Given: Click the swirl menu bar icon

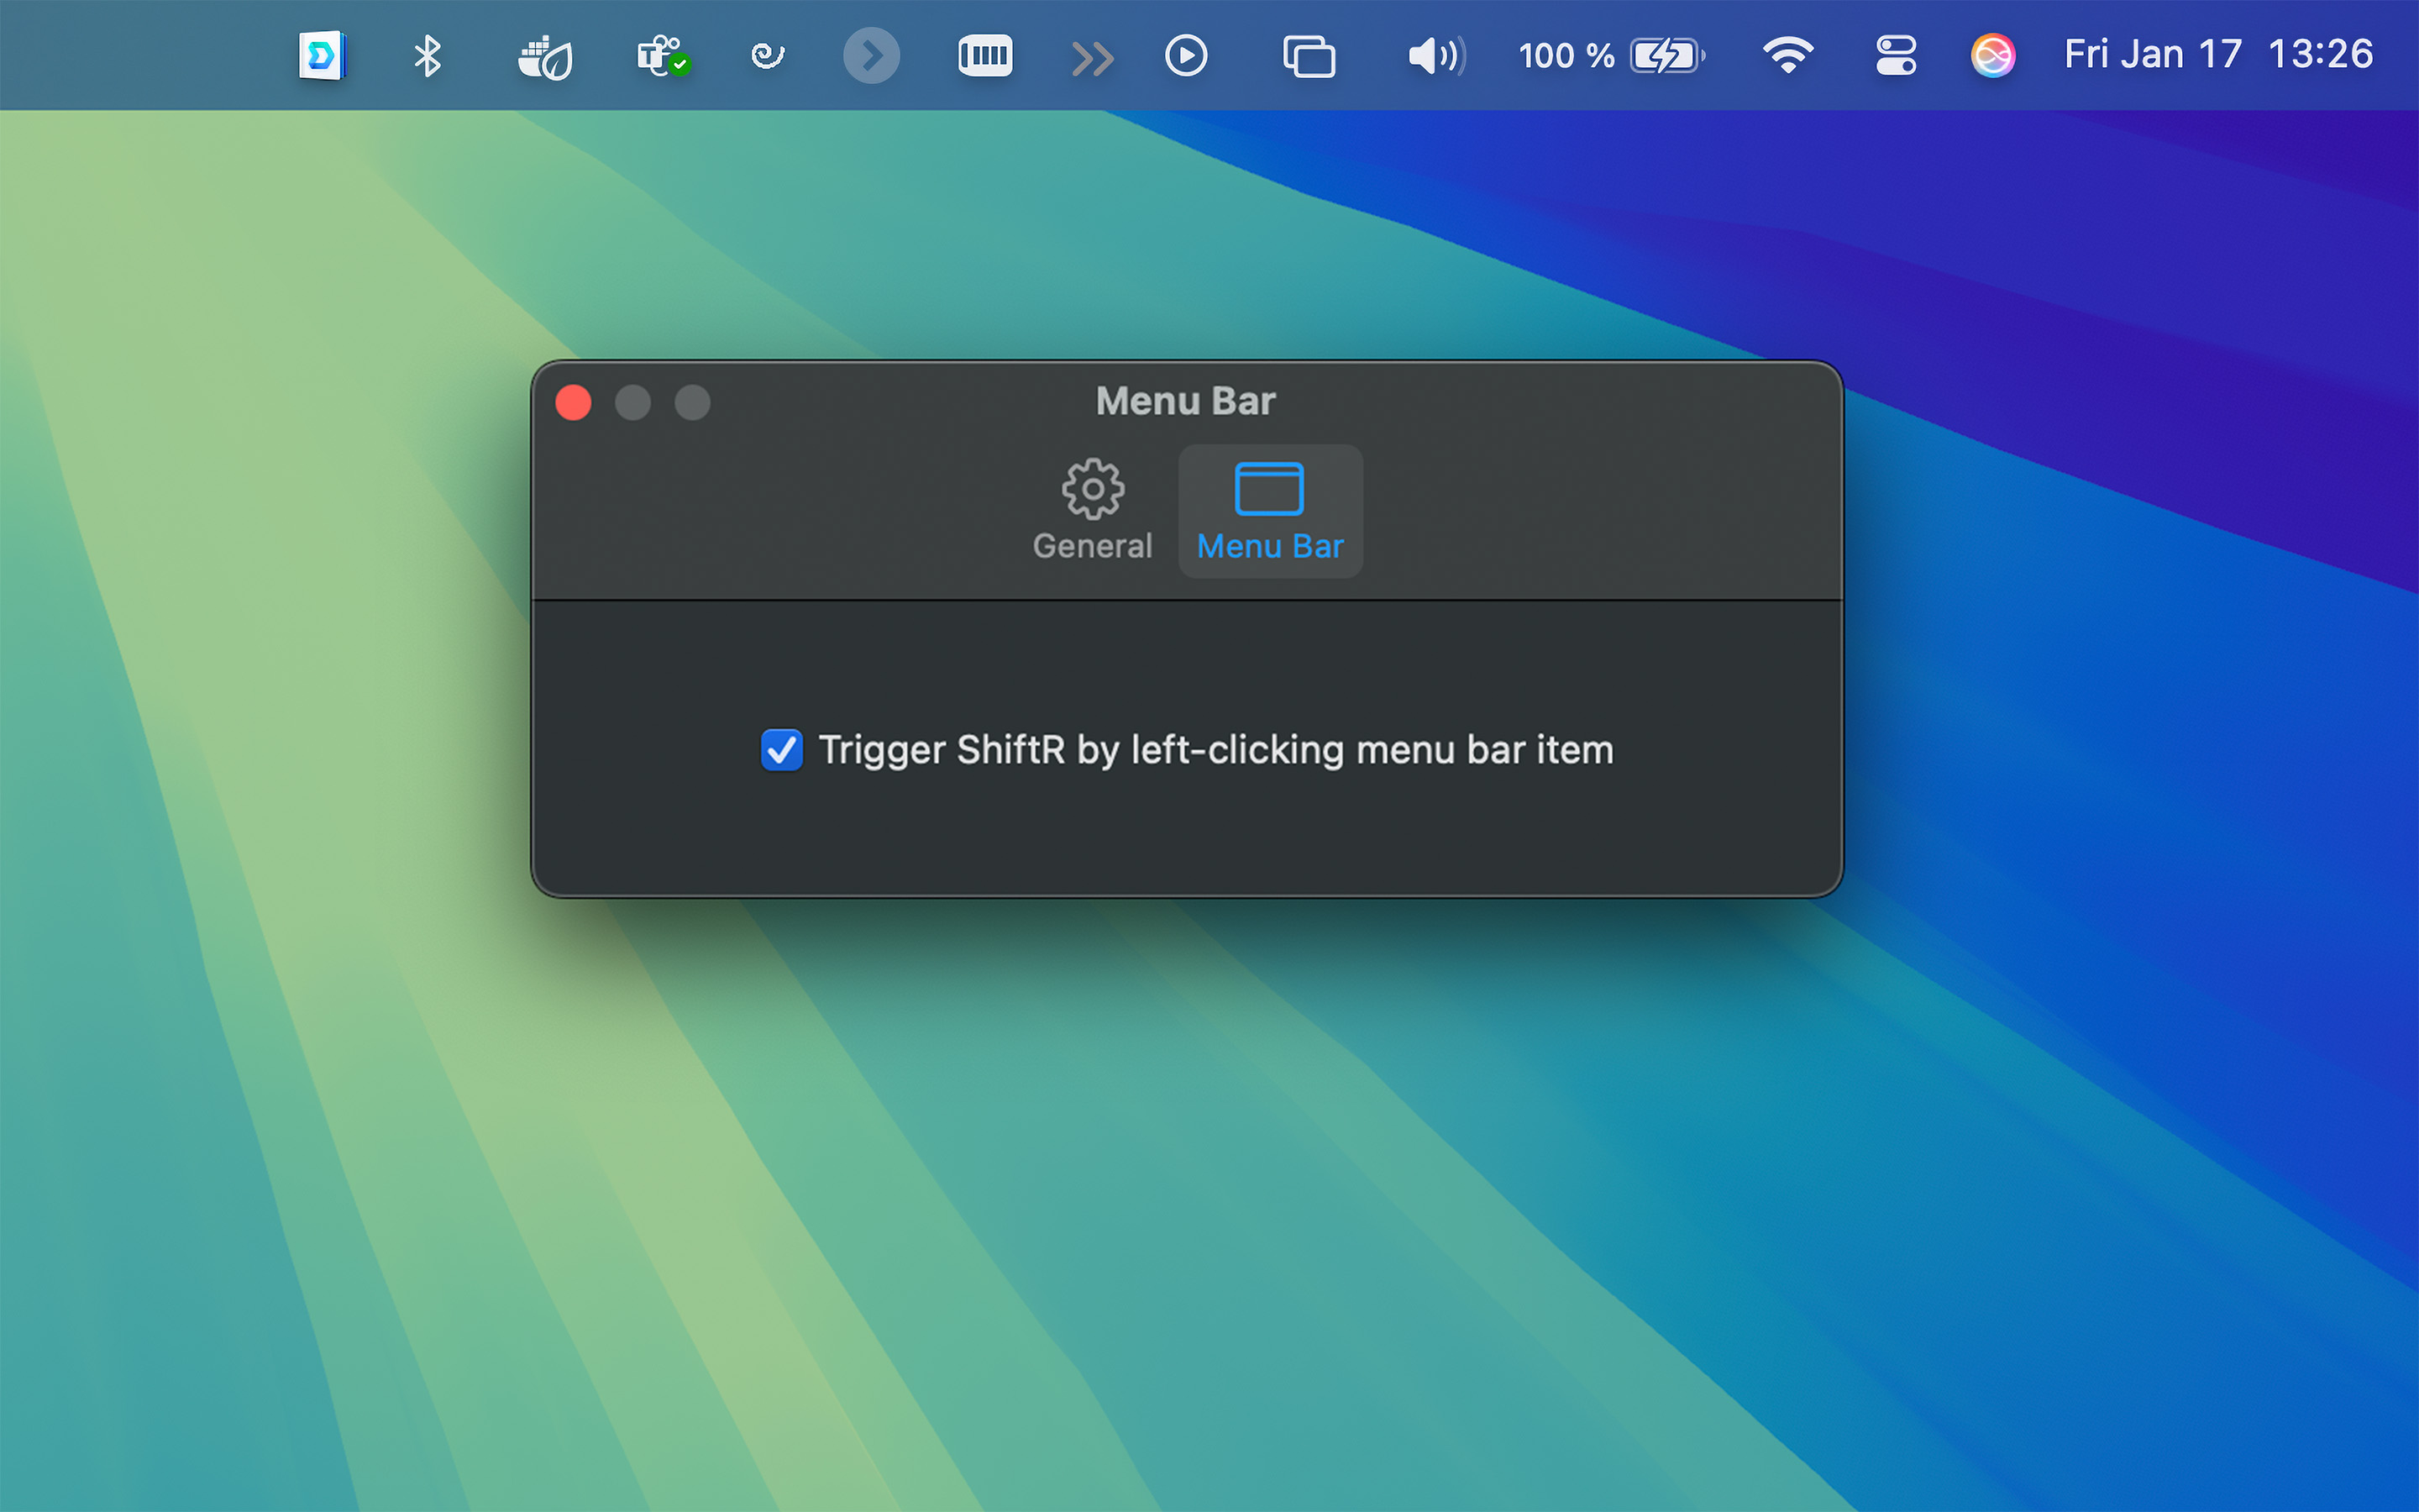Looking at the screenshot, I should [767, 55].
